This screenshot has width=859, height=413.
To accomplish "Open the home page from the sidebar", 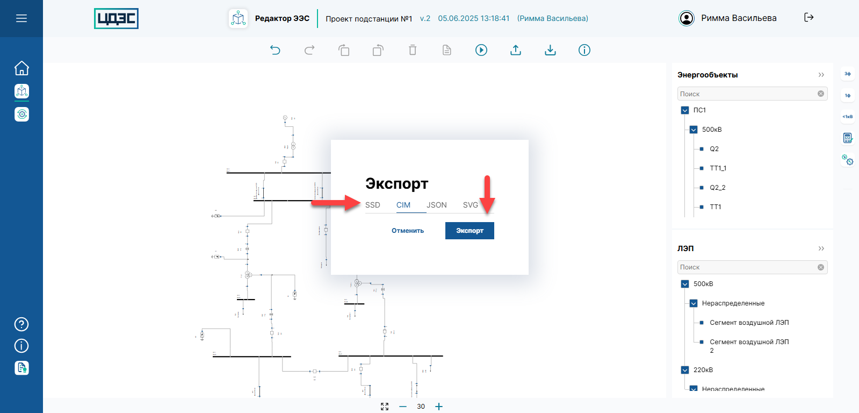I will [21, 68].
